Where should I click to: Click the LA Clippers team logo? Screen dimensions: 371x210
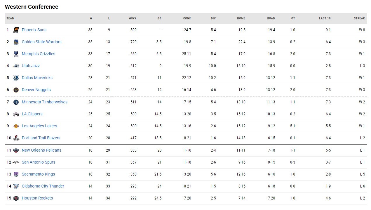pyautogui.click(x=16, y=114)
